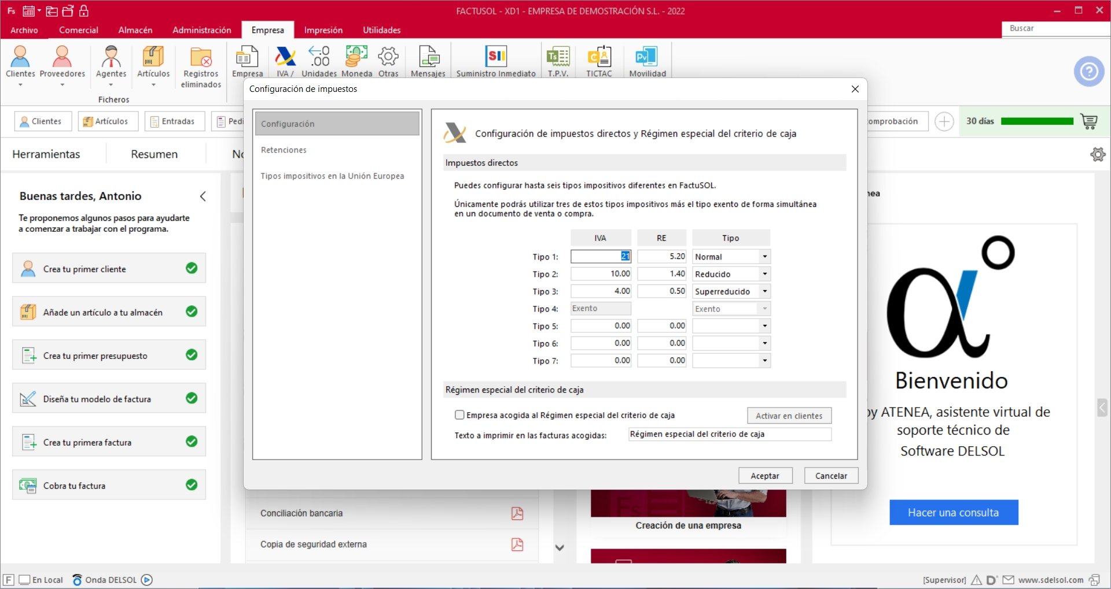Image resolution: width=1111 pixels, height=589 pixels.
Task: Open the Cobra tu factura step
Action: tap(109, 485)
